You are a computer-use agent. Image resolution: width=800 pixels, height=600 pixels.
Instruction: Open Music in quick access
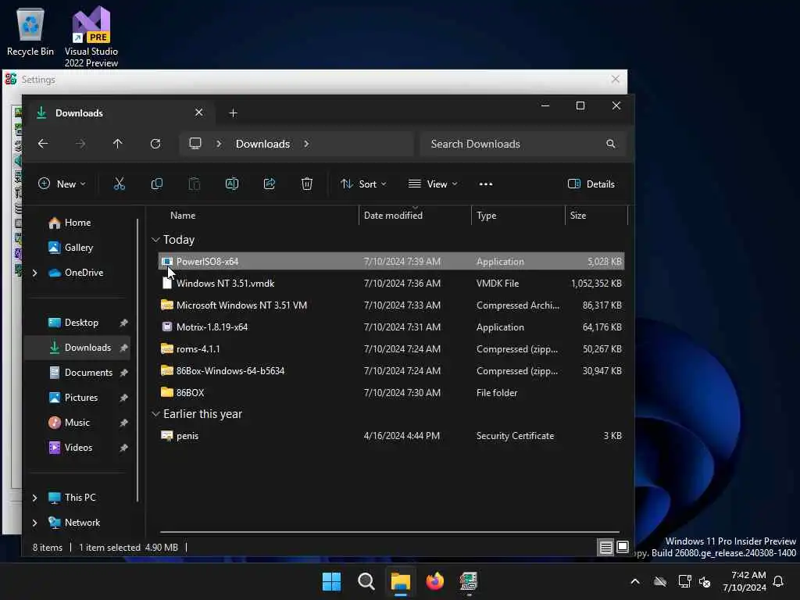coord(77,423)
